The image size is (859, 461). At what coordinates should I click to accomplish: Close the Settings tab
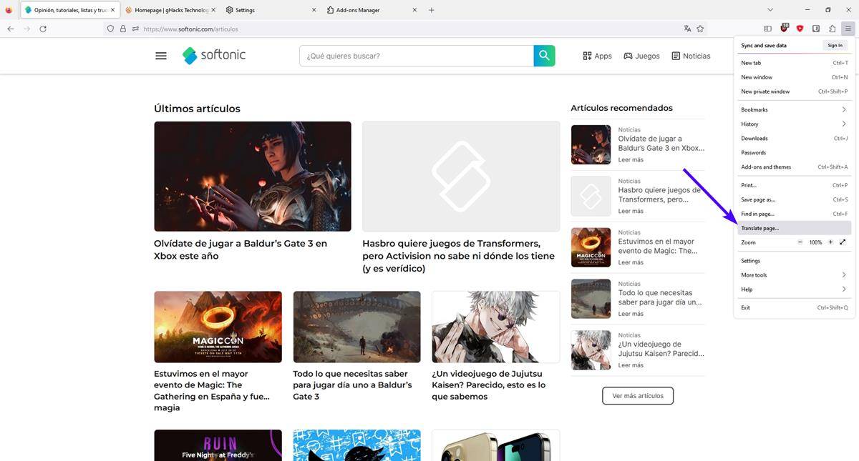[x=315, y=10]
